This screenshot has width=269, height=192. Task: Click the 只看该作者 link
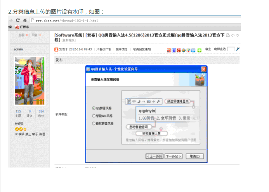click(104, 49)
